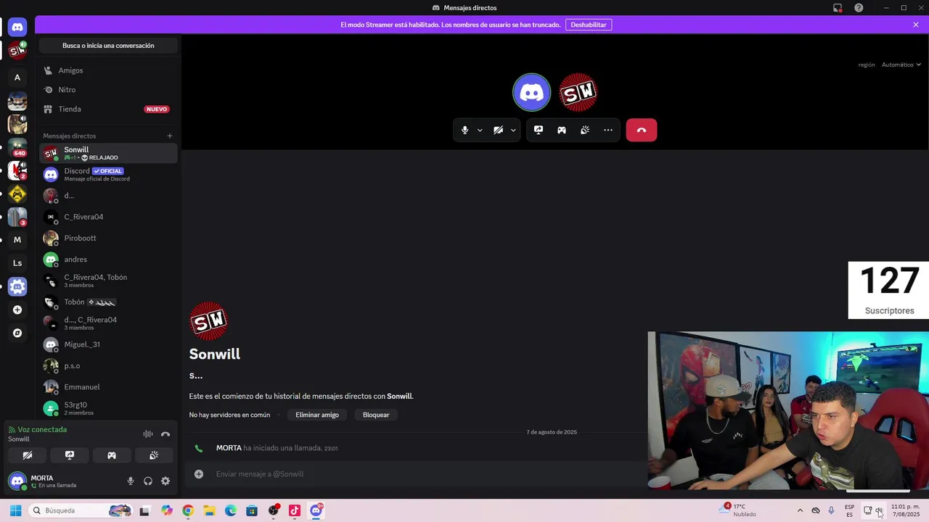
Task: Disconnect from voice in the Voz conectada panel
Action: point(165,434)
